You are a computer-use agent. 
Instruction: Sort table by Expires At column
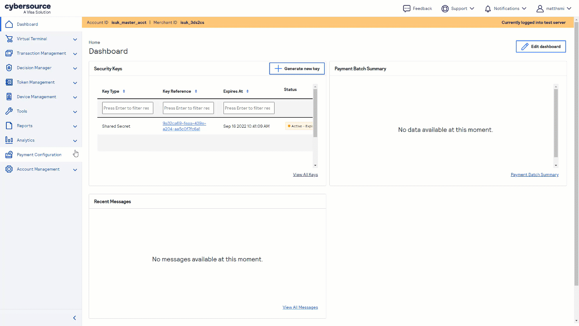(247, 91)
